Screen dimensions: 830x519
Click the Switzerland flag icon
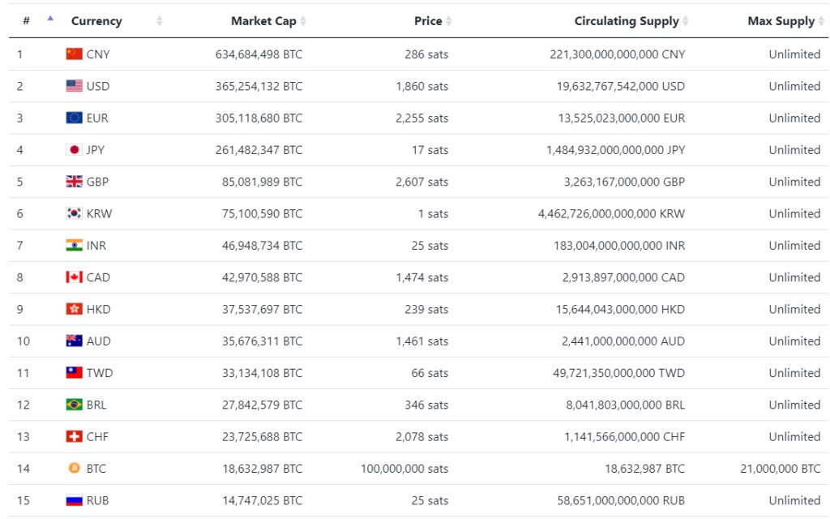[74, 437]
